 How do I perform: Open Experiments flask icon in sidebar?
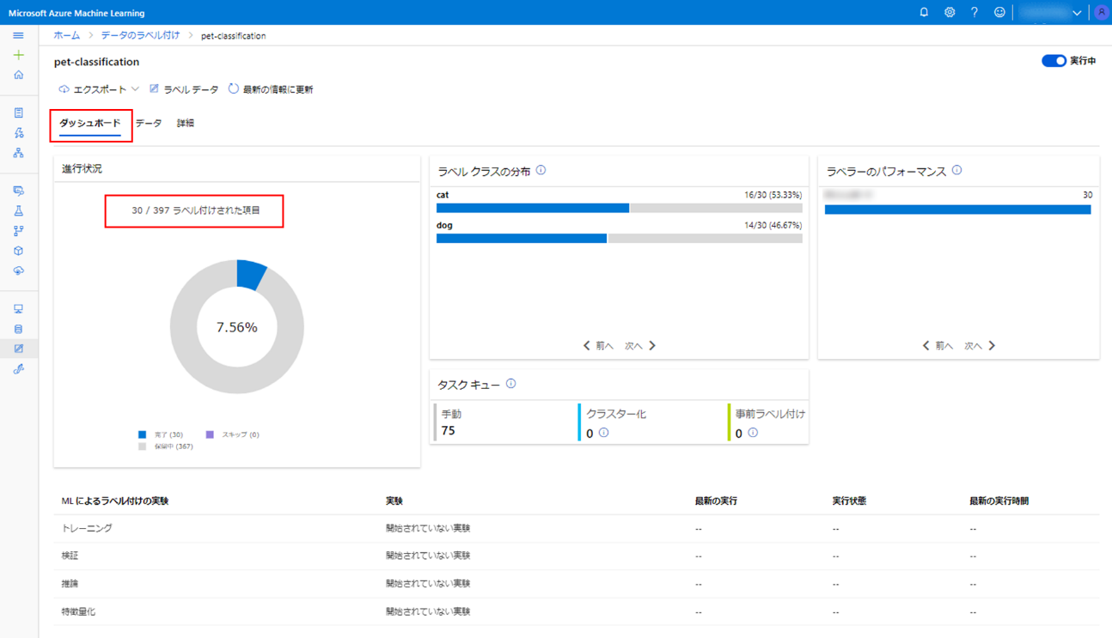18,210
